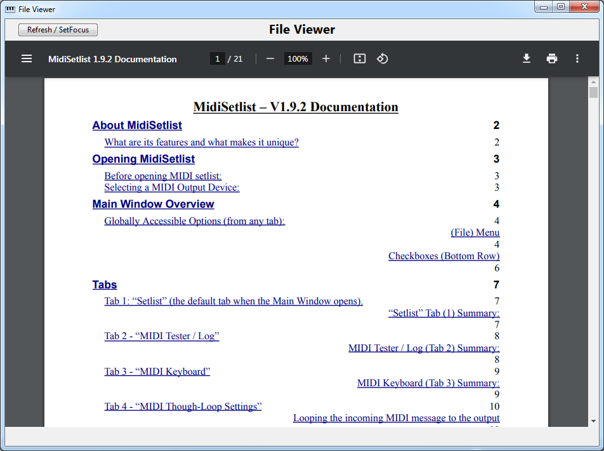Click the 'Checkboxes (Bottom Row)' link
Screen dimensions: 604x451
click(x=443, y=255)
